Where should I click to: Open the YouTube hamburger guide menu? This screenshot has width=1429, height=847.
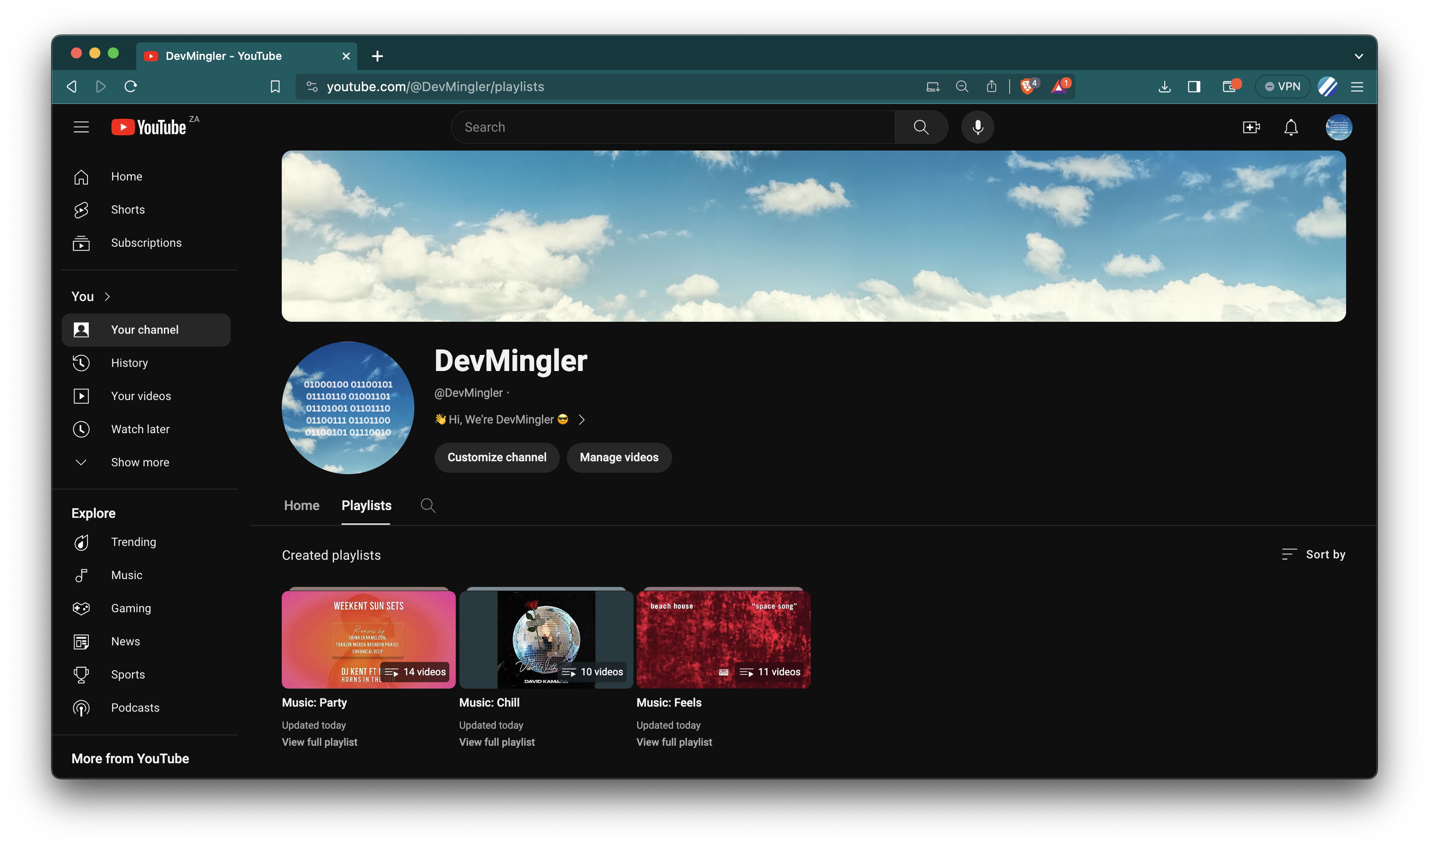click(x=81, y=127)
